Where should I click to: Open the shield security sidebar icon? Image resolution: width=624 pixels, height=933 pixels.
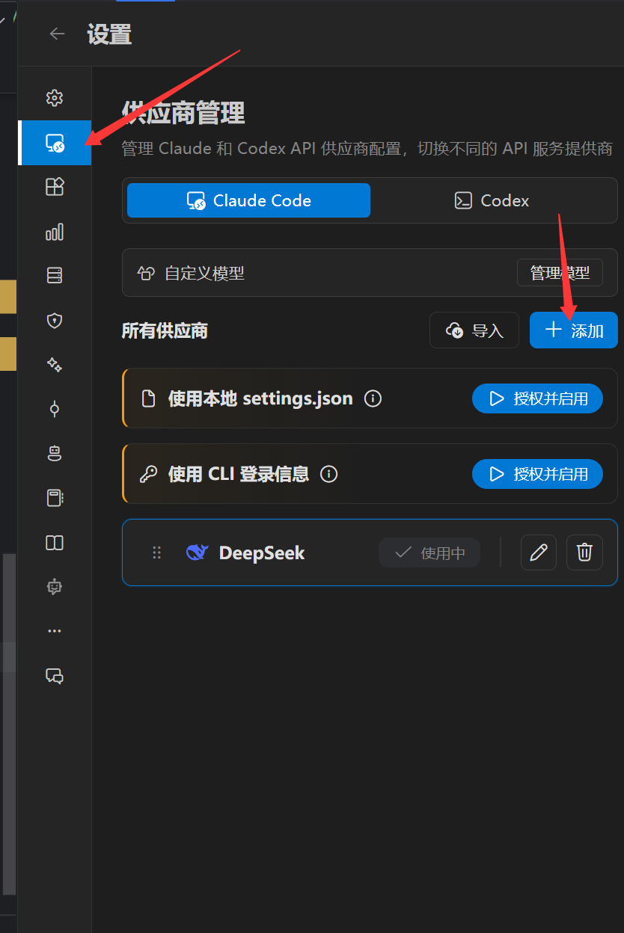(55, 321)
